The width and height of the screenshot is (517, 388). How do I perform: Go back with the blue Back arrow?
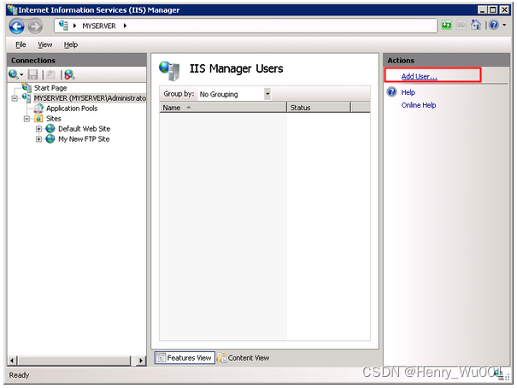point(16,26)
